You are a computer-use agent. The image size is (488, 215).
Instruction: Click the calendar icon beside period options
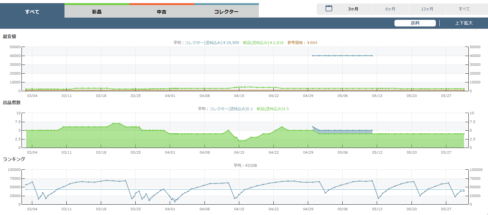click(329, 8)
